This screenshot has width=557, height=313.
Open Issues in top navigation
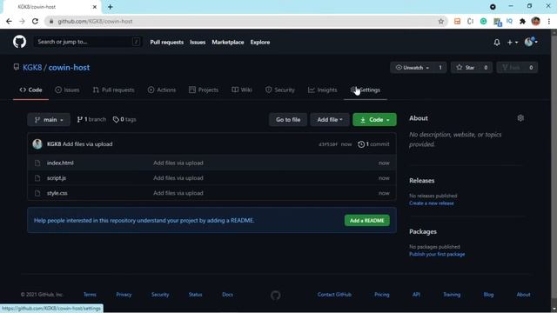(x=198, y=43)
